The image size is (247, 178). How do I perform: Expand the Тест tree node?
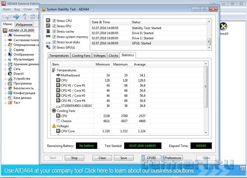click(5, 103)
